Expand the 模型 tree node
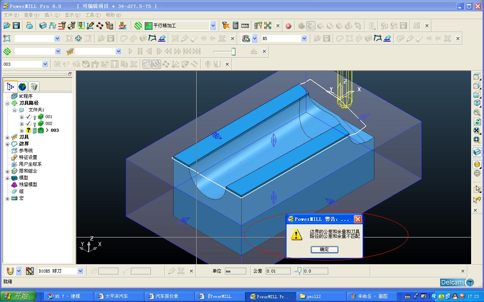 7,178
